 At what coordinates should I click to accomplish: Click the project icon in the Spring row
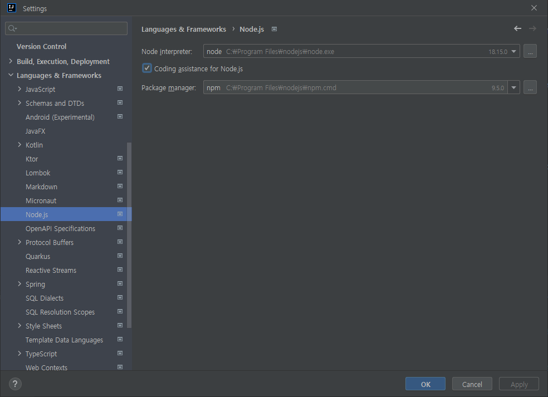[120, 284]
